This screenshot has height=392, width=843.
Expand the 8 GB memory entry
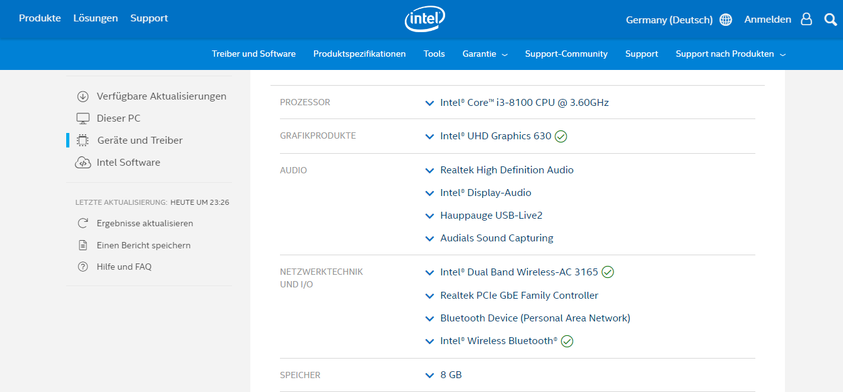tap(429, 375)
